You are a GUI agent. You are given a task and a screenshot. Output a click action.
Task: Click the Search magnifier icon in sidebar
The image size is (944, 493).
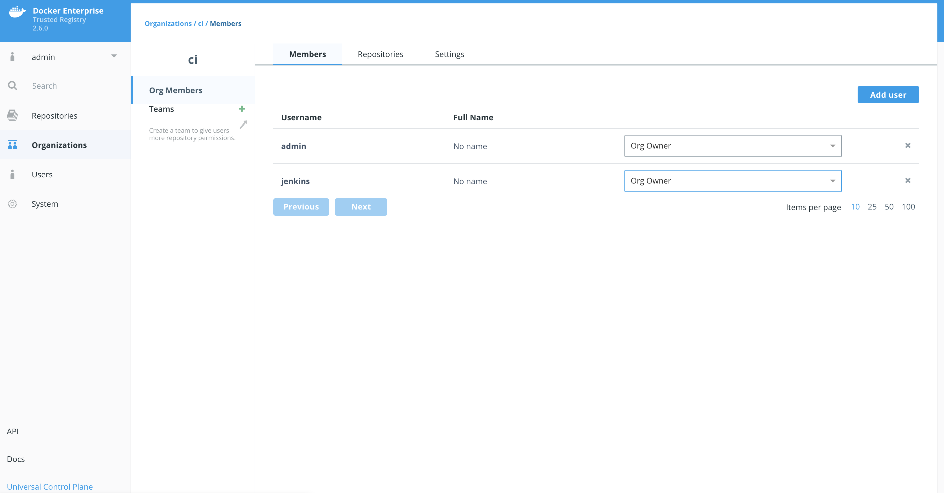(12, 86)
